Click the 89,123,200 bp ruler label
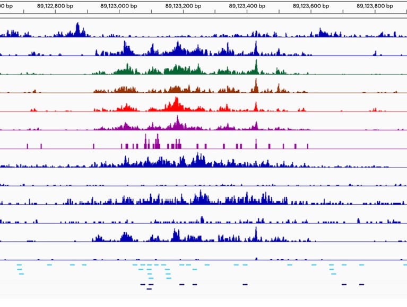 coord(183,6)
